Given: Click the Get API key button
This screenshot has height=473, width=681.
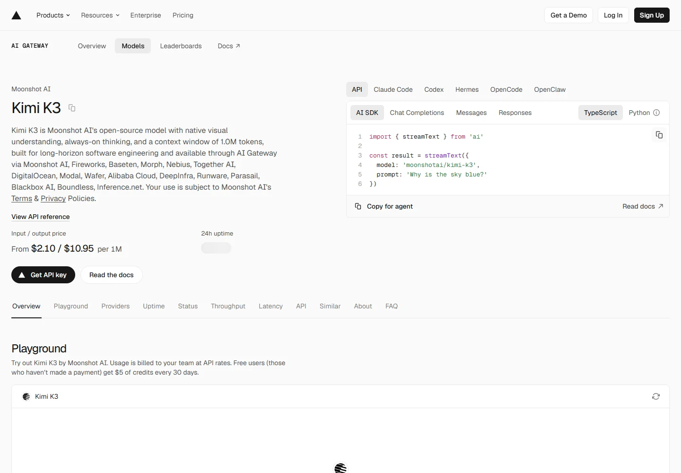Looking at the screenshot, I should click(x=43, y=275).
